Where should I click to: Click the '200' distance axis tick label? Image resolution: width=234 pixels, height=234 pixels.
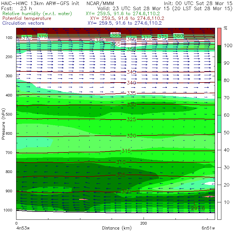[x=144, y=223]
